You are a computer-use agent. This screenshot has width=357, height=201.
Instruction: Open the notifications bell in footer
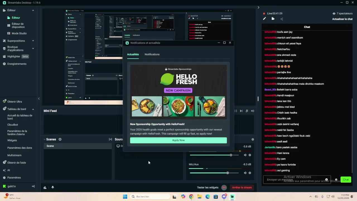pyautogui.click(x=53, y=187)
